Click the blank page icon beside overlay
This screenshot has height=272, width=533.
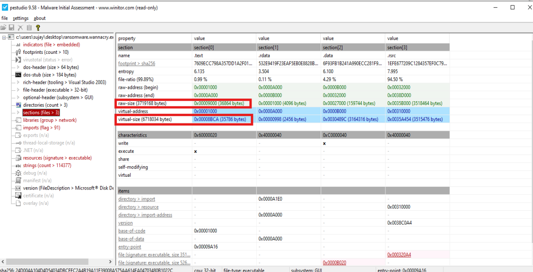[x=18, y=203]
